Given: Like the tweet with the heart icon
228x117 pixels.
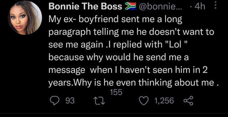Looking at the screenshot, I should coord(144,101).
